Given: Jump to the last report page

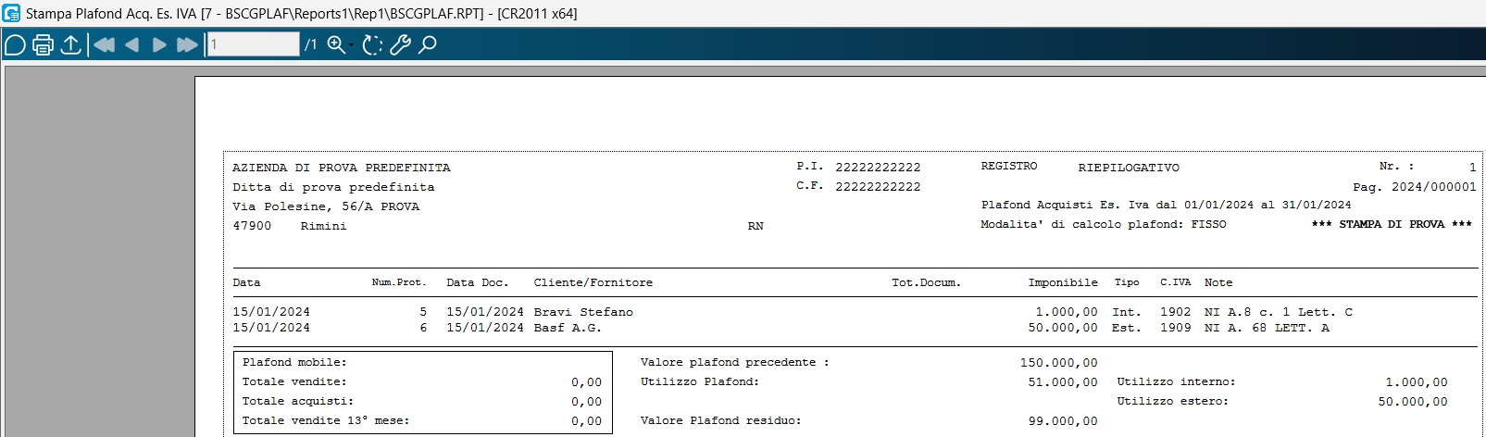Looking at the screenshot, I should coord(187,44).
